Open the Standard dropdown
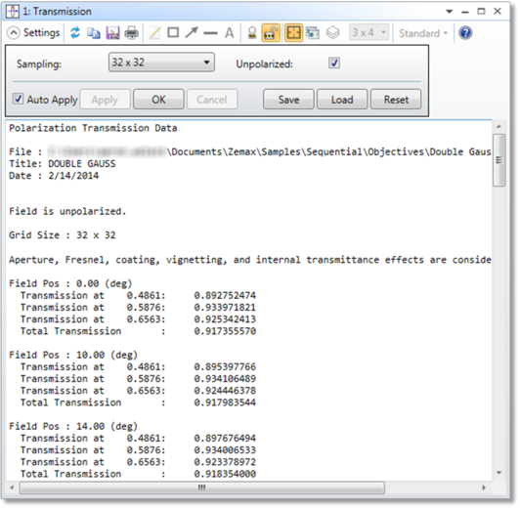 pos(423,33)
